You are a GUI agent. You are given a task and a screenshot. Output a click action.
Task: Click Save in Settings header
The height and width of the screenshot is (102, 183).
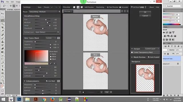point(39,7)
